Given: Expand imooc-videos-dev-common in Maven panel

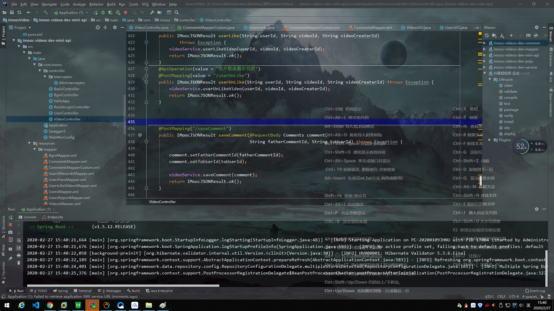Looking at the screenshot, I should (x=484, y=43).
